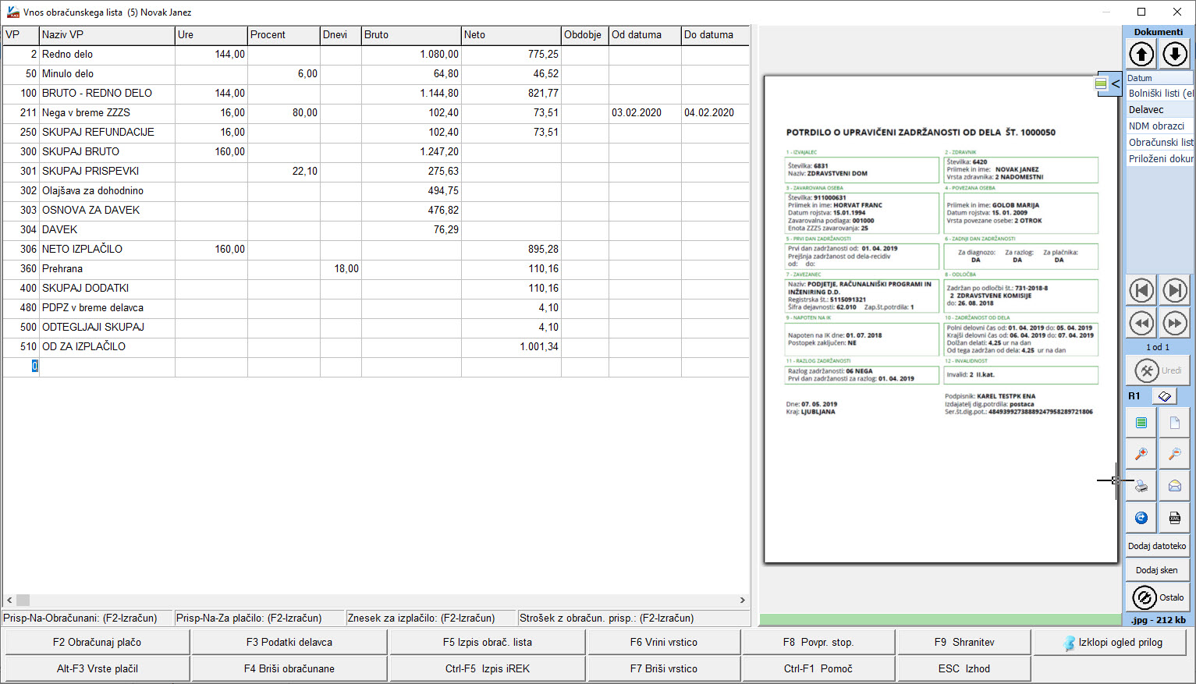Click Ctrl-F5 Izpis iREK button

(488, 668)
